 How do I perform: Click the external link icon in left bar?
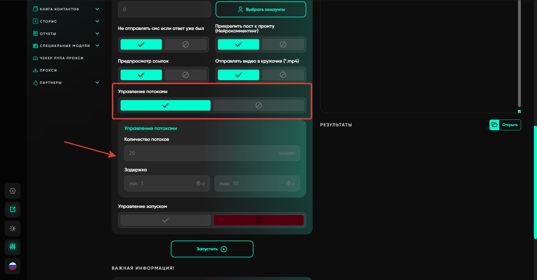13,210
